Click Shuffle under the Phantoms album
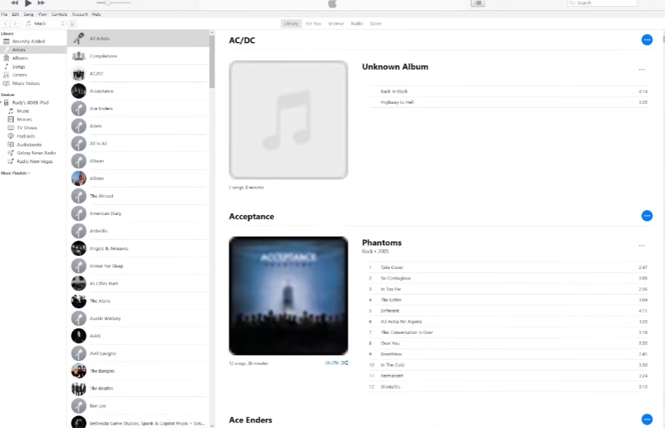Screen dimensions: 665x428 point(336,363)
